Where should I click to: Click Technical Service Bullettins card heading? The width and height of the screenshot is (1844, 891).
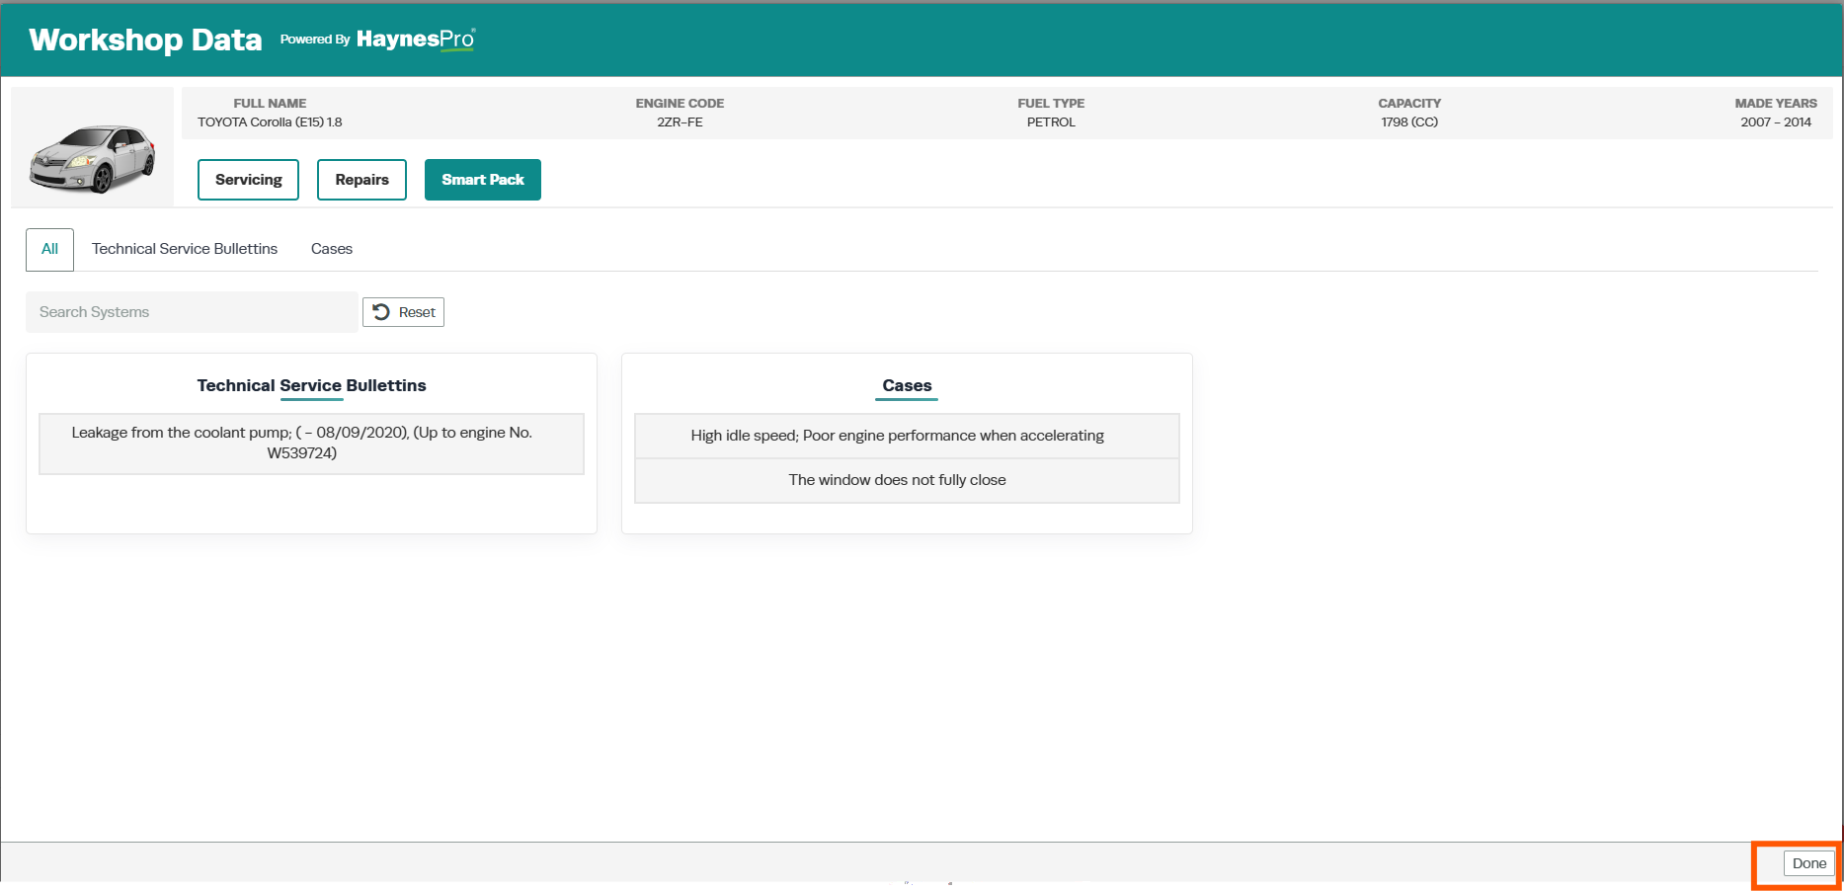pos(311,385)
